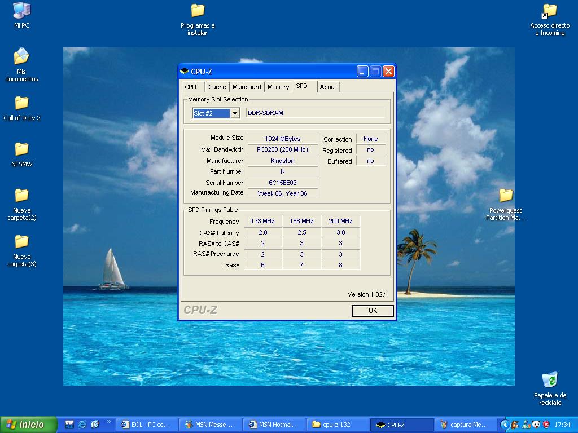Switch to the Mainboard tab
578x433 pixels.
pos(247,87)
